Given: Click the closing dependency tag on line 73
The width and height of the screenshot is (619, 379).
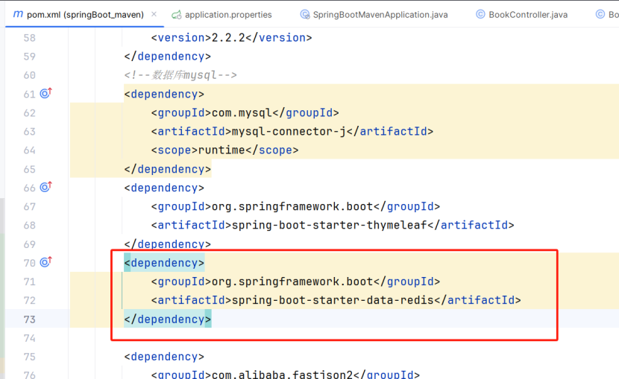Looking at the screenshot, I should 167,319.
